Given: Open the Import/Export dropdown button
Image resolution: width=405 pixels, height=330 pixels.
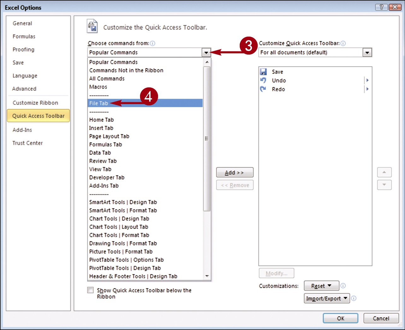Looking at the screenshot, I should click(327, 298).
